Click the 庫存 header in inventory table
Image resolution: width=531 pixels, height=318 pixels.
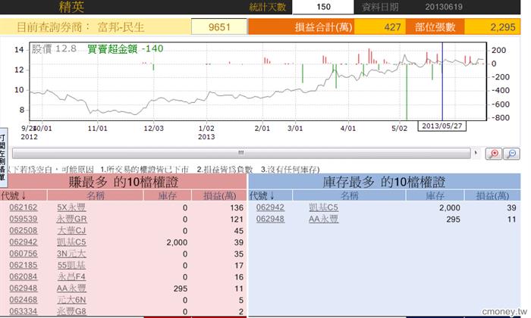tap(435, 195)
